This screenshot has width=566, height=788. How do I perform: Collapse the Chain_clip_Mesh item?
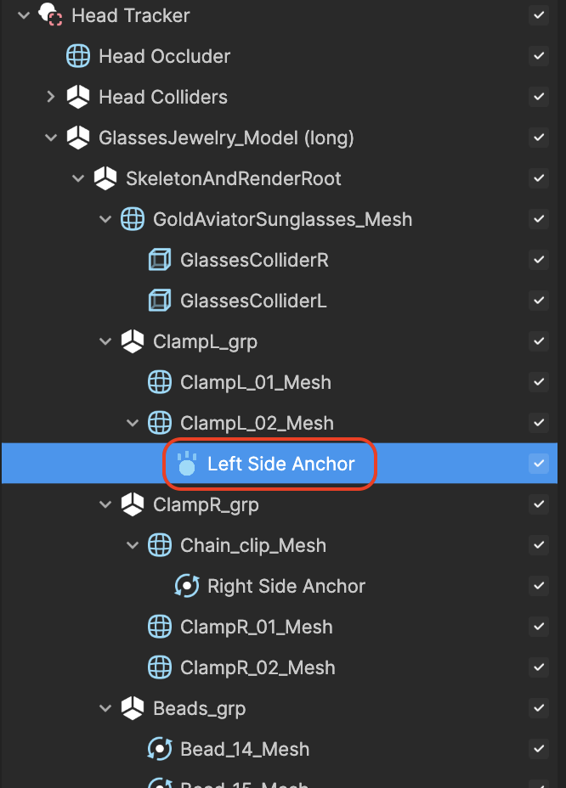tap(133, 545)
